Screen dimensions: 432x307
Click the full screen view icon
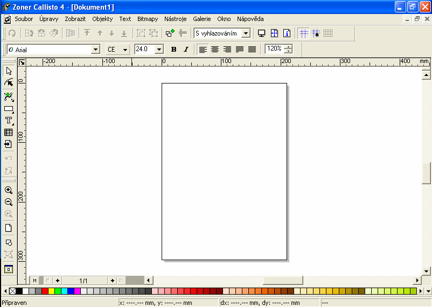click(9, 269)
